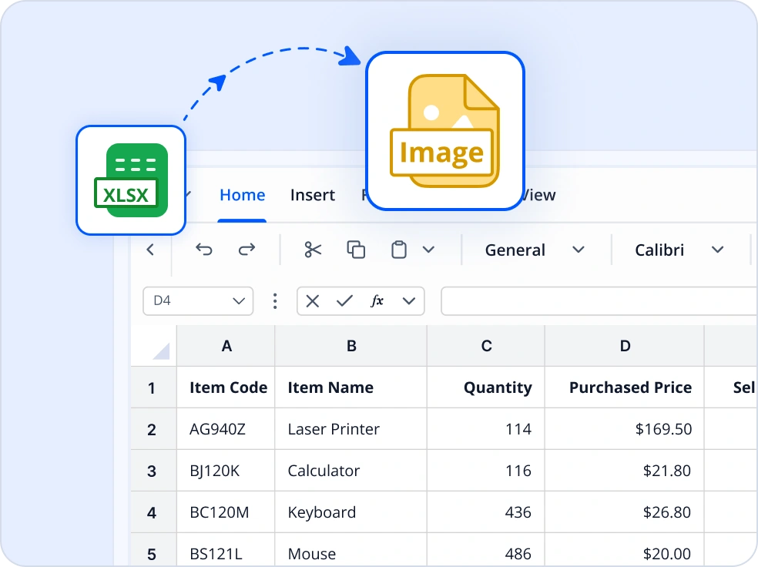Collapse toolbar with left chevron
Viewport: 758px width, 567px height.
[x=150, y=250]
